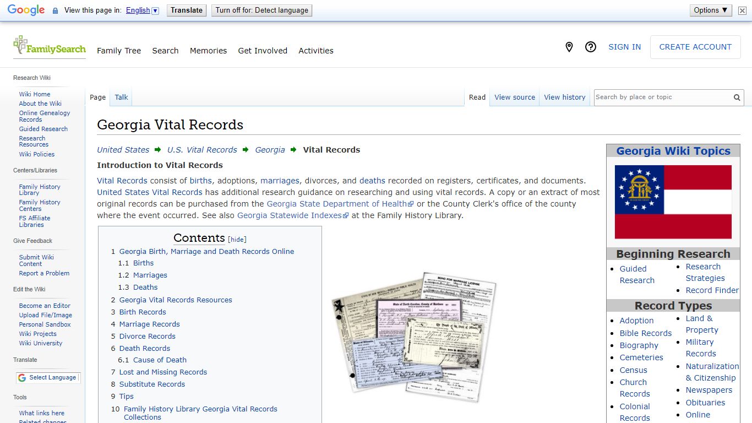Open Upload File/Image link
The image size is (752, 423).
pos(46,315)
